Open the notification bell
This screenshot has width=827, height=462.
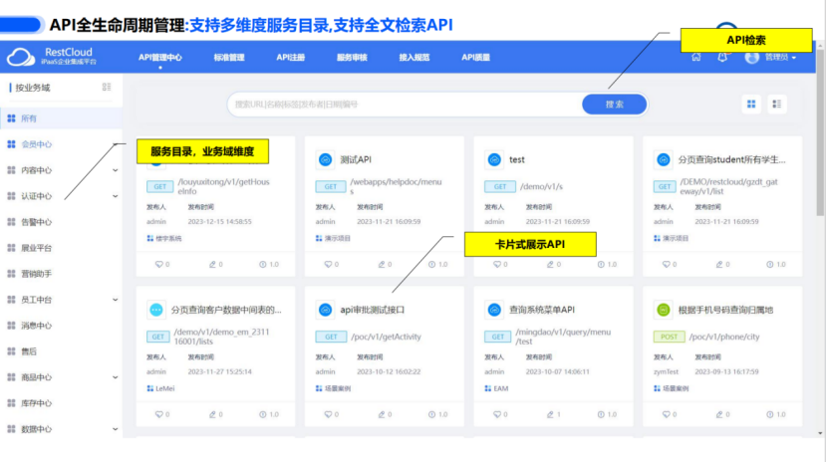(722, 57)
